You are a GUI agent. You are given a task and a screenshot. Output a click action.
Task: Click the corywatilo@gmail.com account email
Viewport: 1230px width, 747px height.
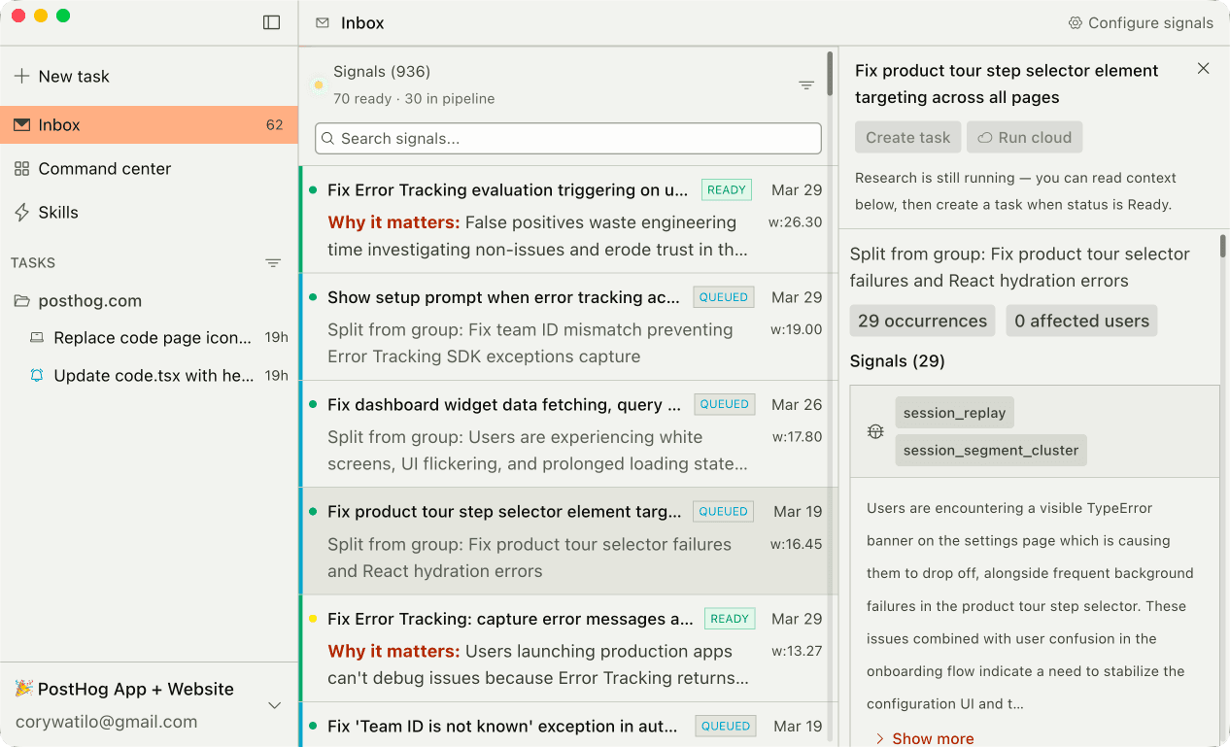point(107,722)
